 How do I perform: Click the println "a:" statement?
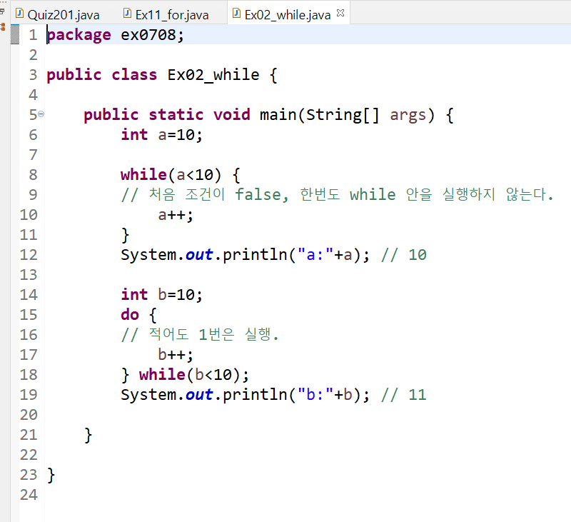[245, 255]
